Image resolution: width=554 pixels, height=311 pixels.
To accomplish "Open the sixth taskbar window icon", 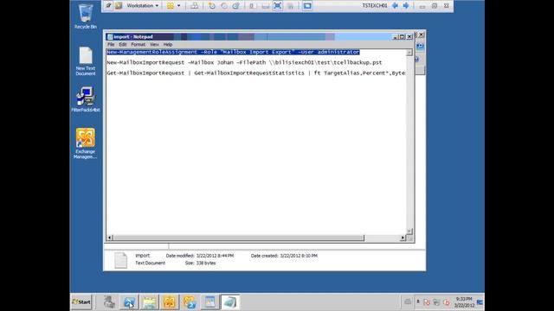I will 209,302.
